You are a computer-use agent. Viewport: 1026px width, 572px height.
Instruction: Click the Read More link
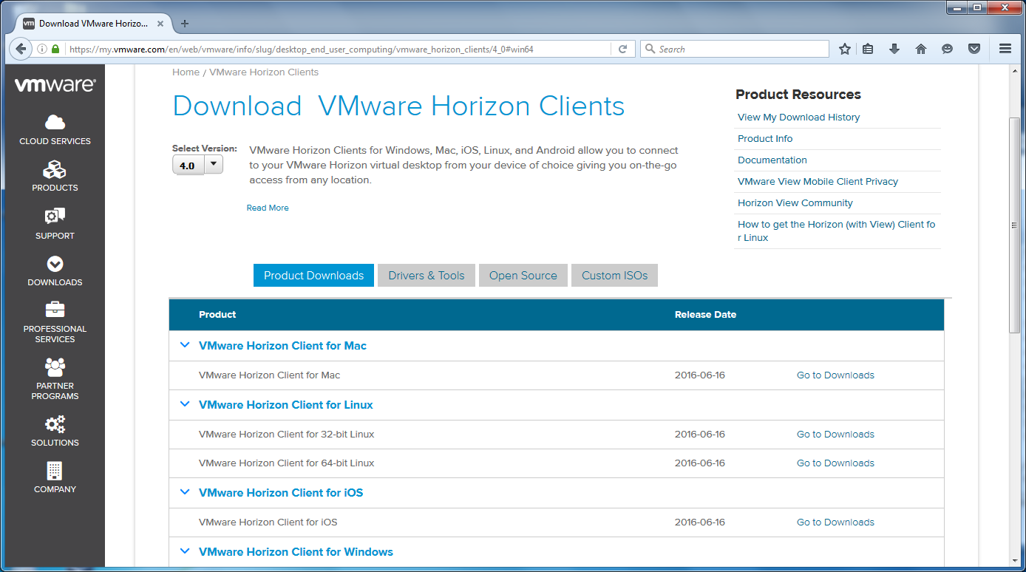coord(268,208)
